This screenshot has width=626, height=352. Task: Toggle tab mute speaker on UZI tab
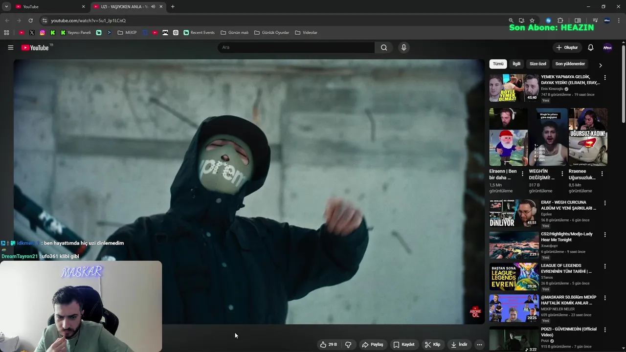[x=154, y=7]
